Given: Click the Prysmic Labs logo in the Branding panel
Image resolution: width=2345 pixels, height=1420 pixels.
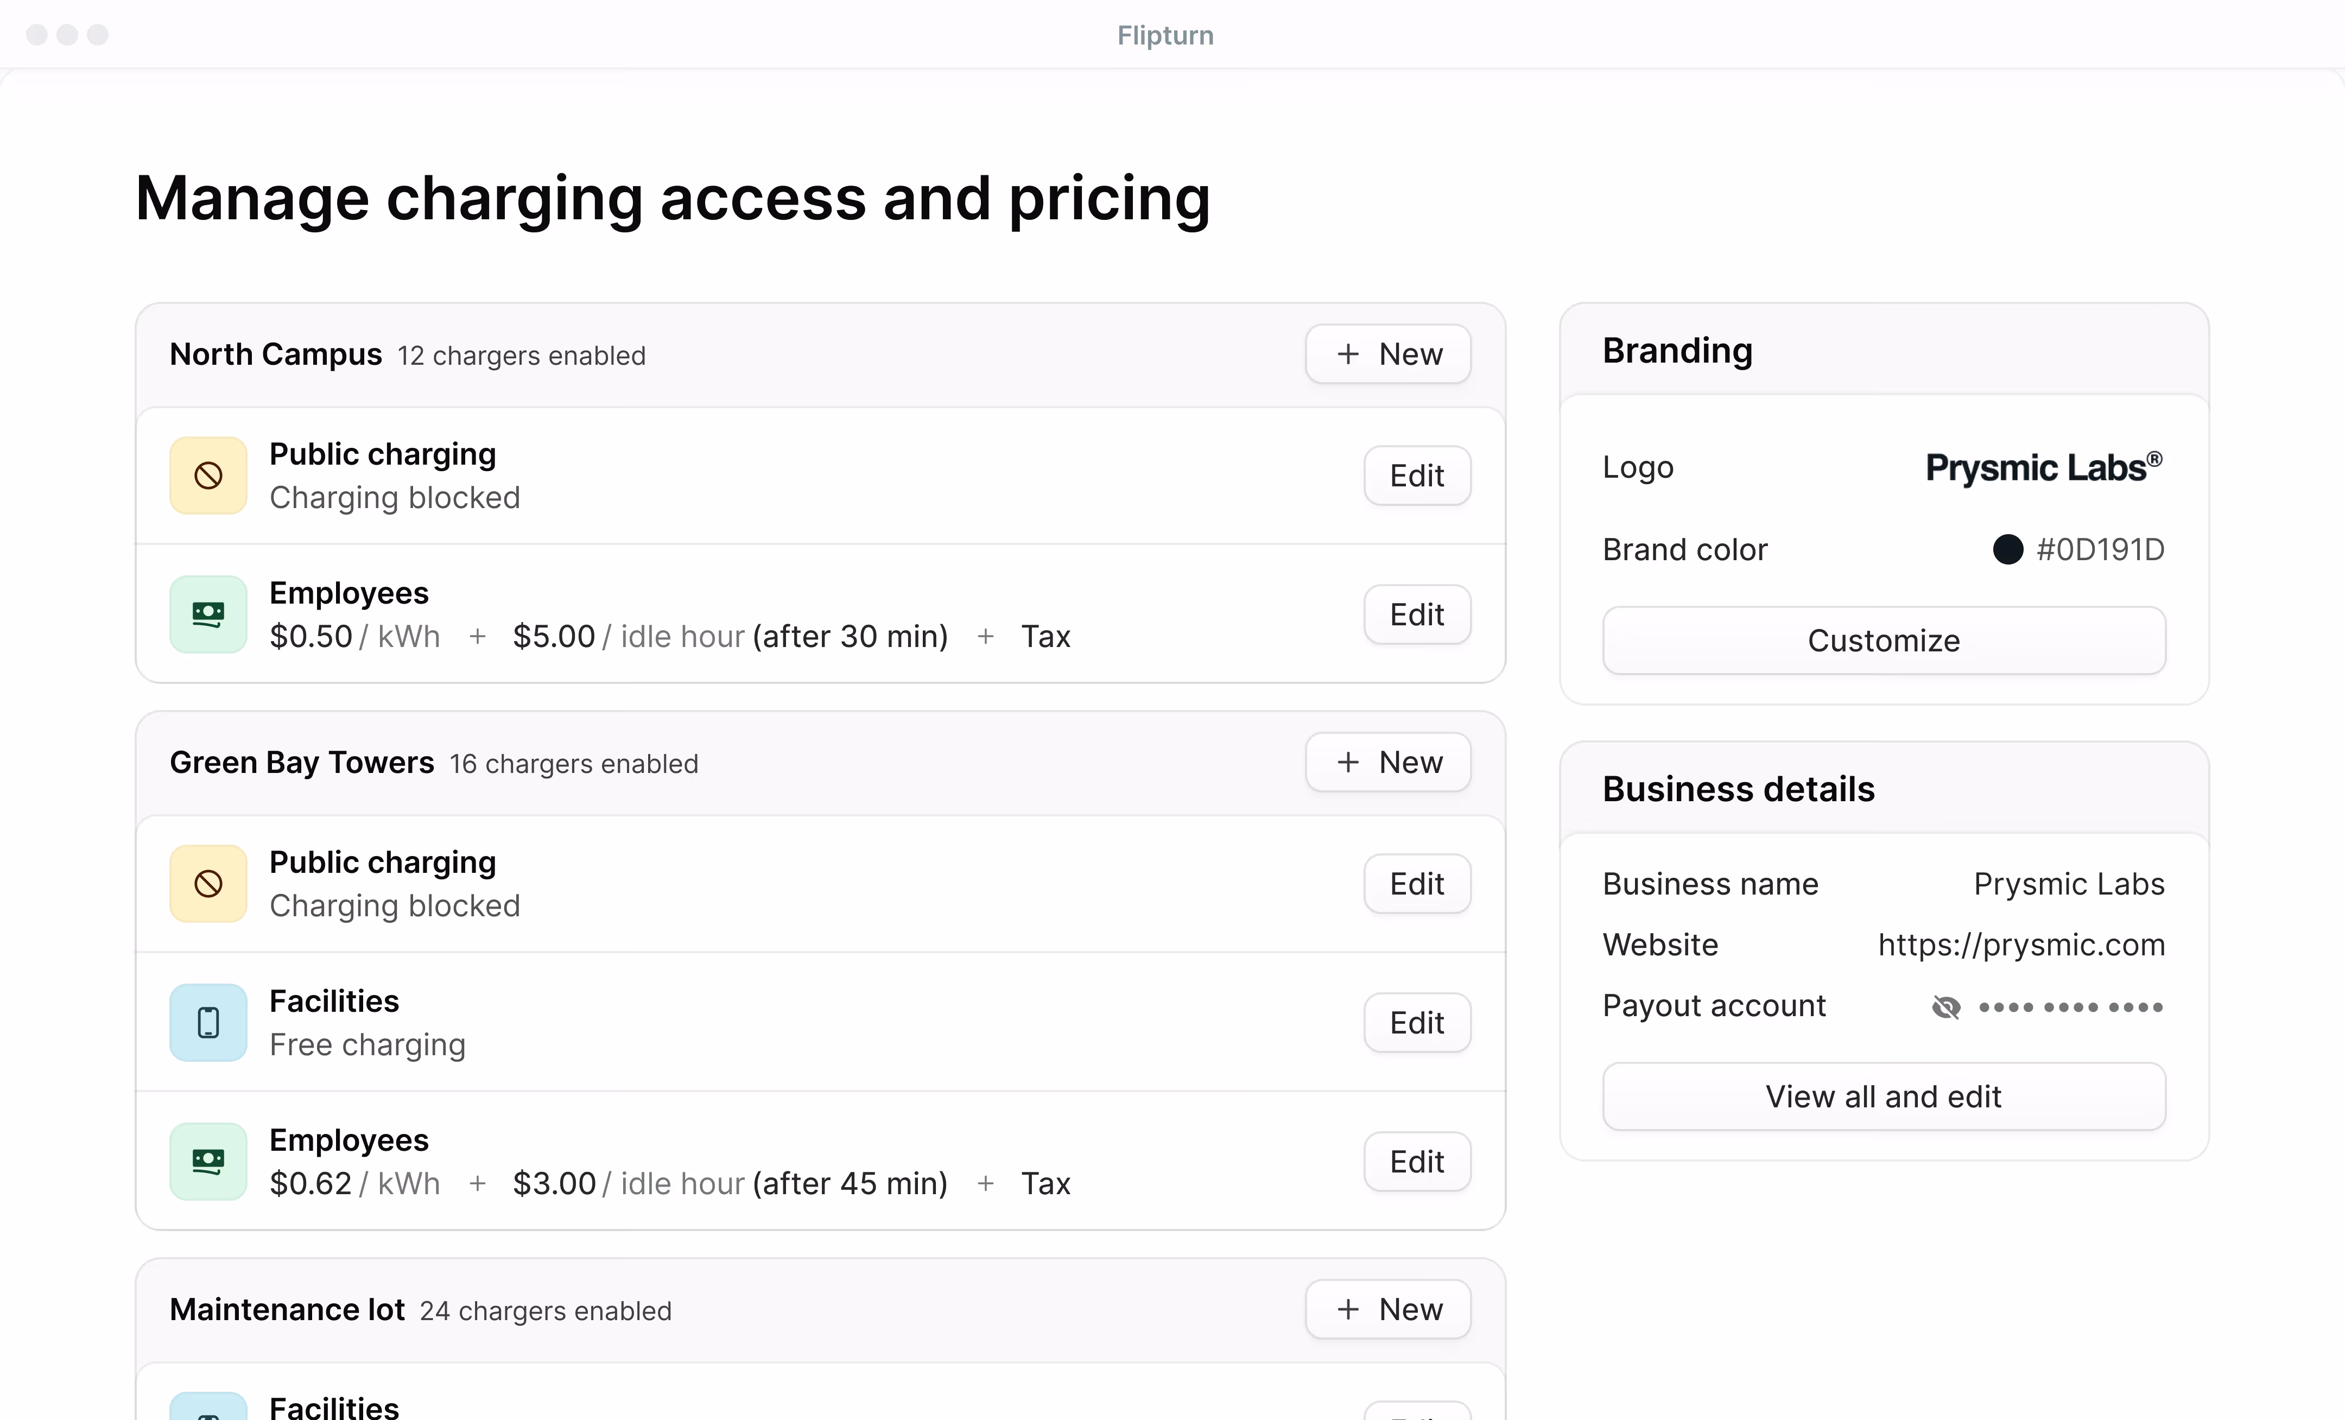Looking at the screenshot, I should pyautogui.click(x=2042, y=466).
